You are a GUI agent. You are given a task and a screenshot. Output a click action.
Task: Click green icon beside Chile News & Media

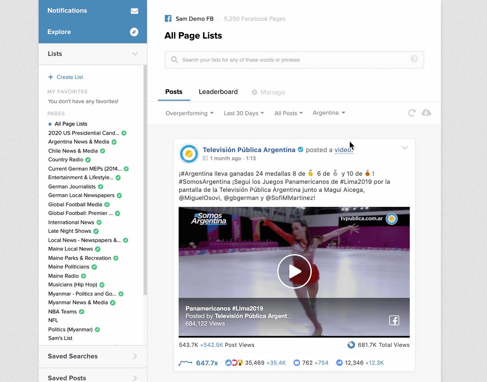[103, 151]
